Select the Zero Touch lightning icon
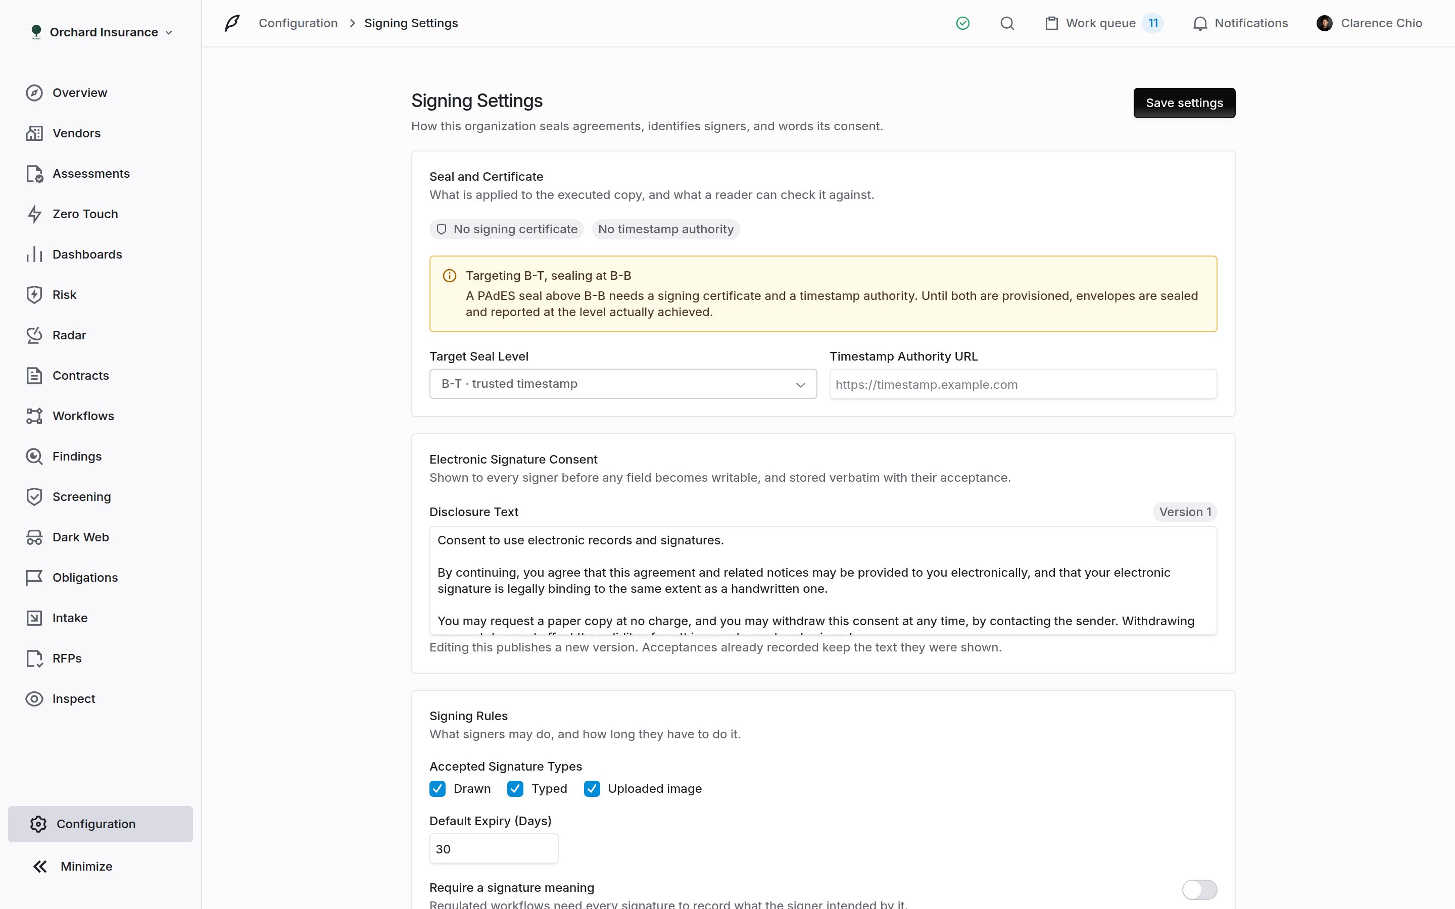The image size is (1455, 909). (34, 214)
